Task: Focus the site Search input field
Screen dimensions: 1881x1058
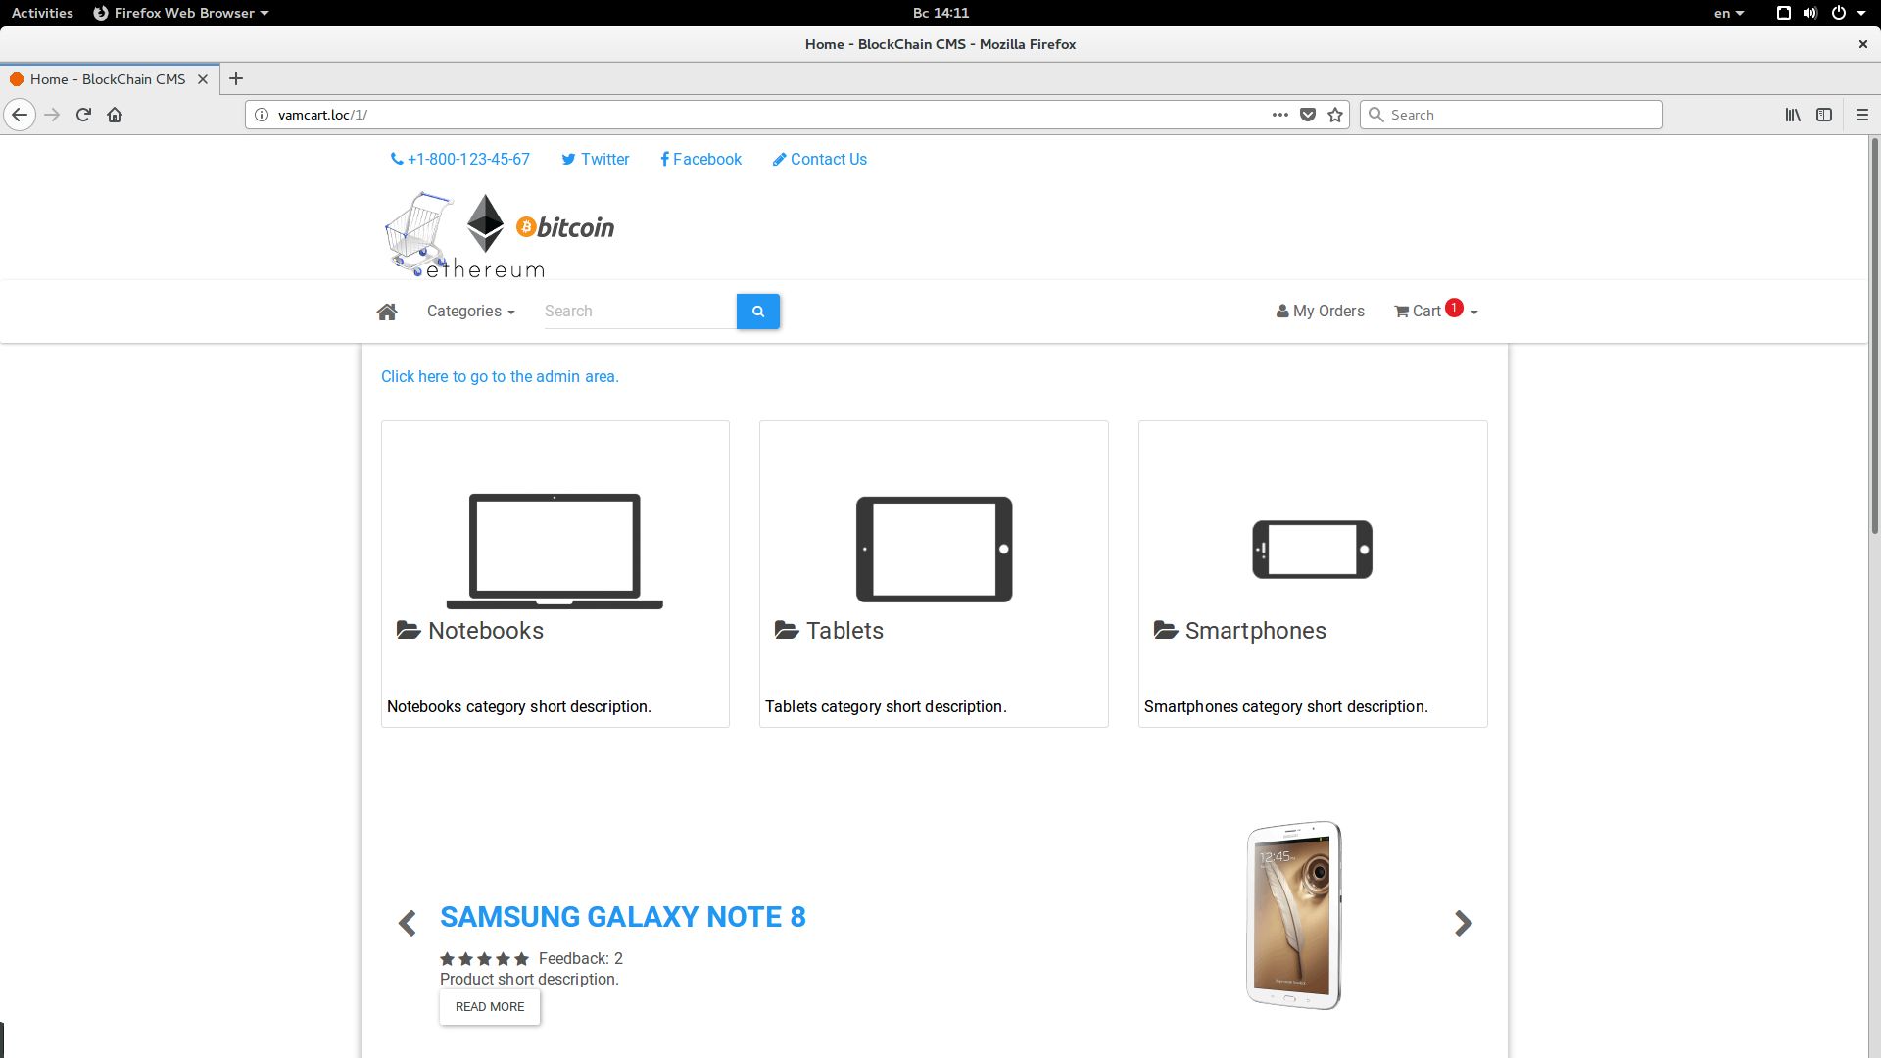Action: click(x=639, y=312)
